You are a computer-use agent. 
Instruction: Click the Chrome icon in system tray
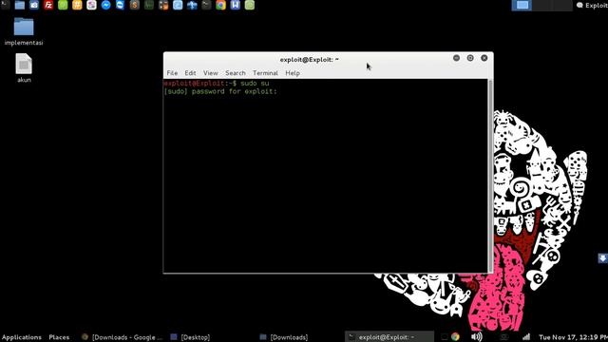pyautogui.click(x=455, y=336)
